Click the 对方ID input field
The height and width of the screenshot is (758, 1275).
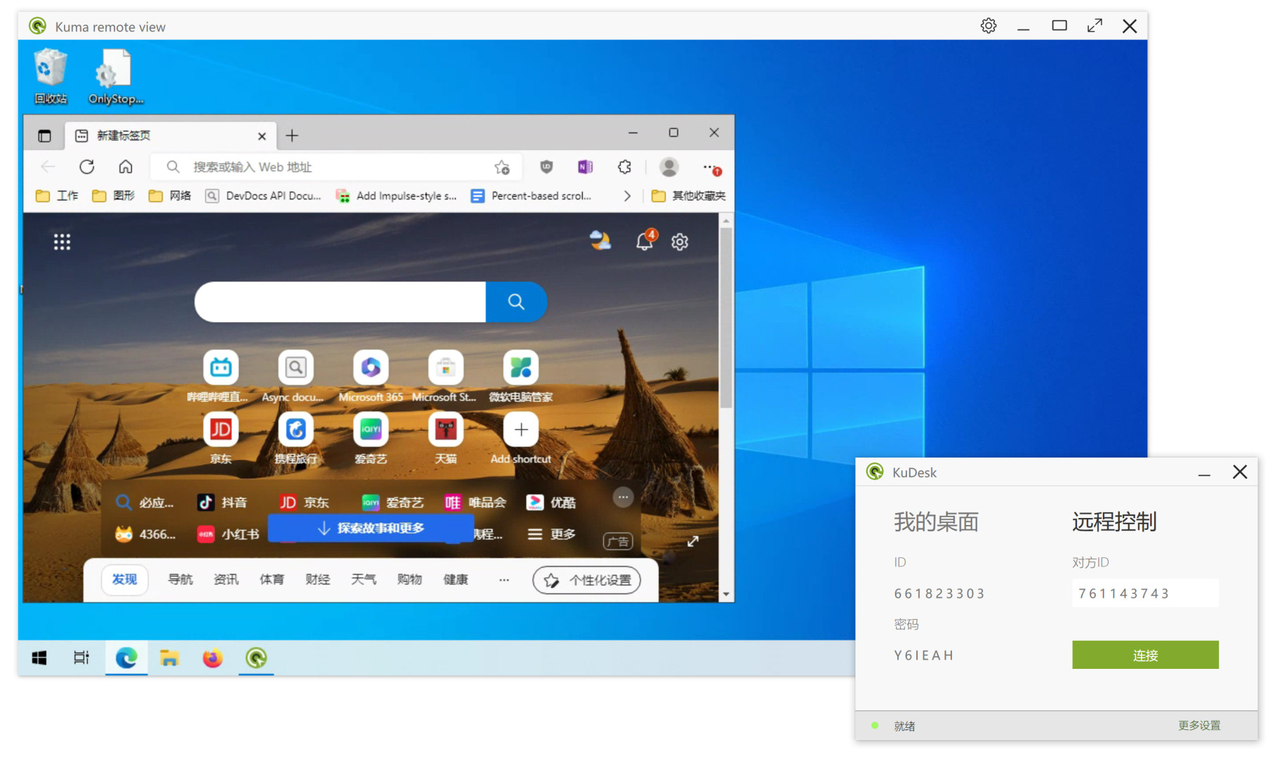[x=1145, y=594]
